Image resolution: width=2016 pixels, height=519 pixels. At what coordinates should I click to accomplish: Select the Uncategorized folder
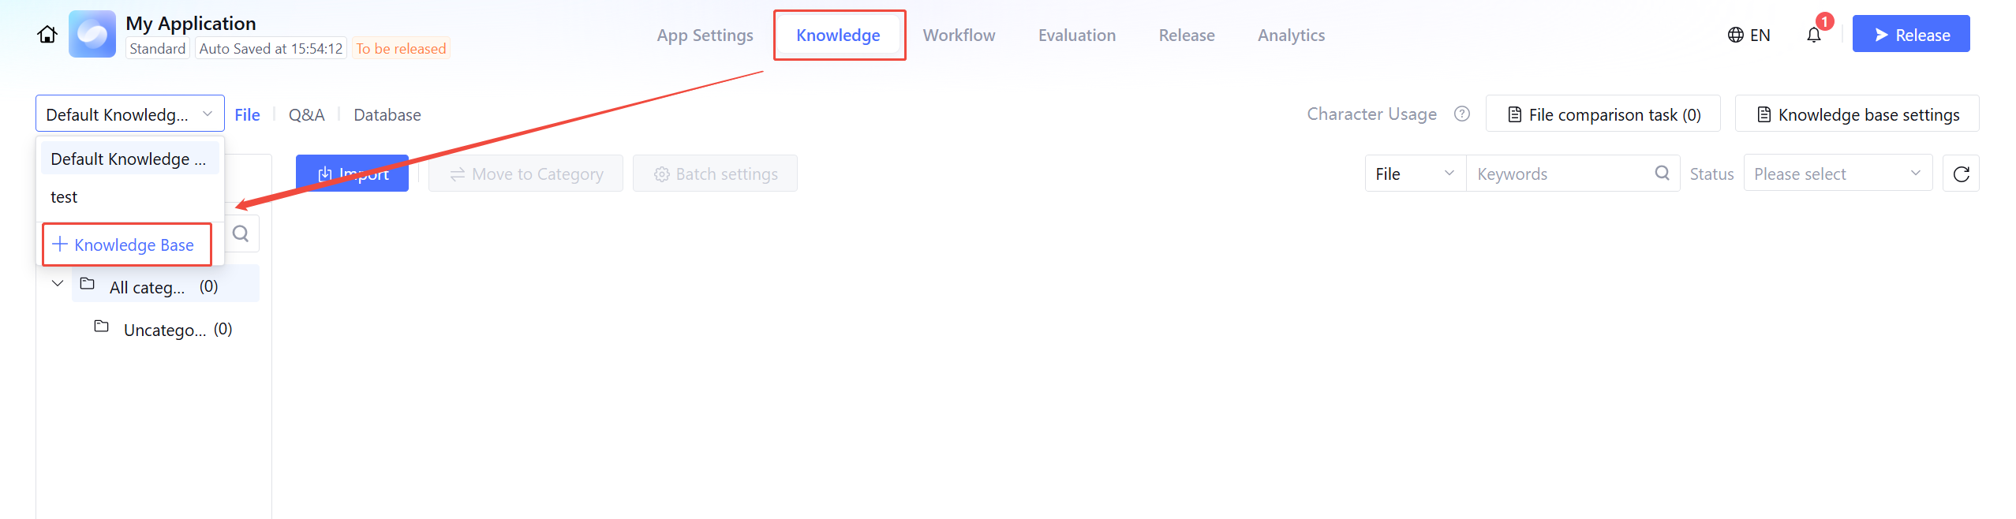(164, 330)
